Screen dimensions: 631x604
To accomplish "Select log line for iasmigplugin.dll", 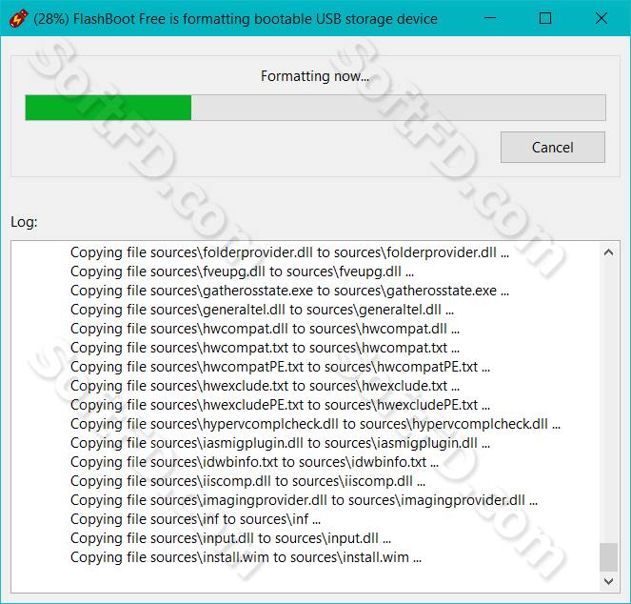I will coord(280,443).
